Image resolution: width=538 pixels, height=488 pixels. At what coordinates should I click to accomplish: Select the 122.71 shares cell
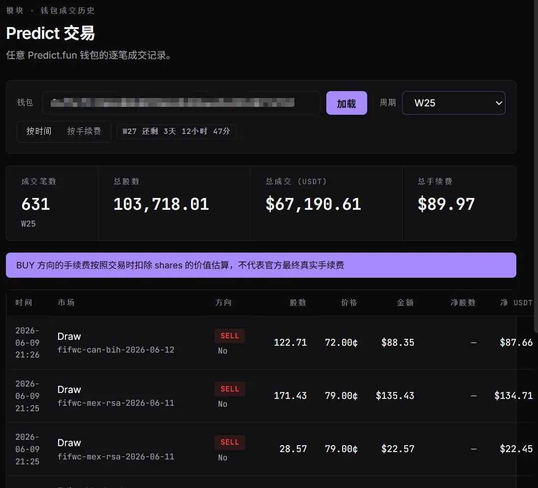(290, 343)
